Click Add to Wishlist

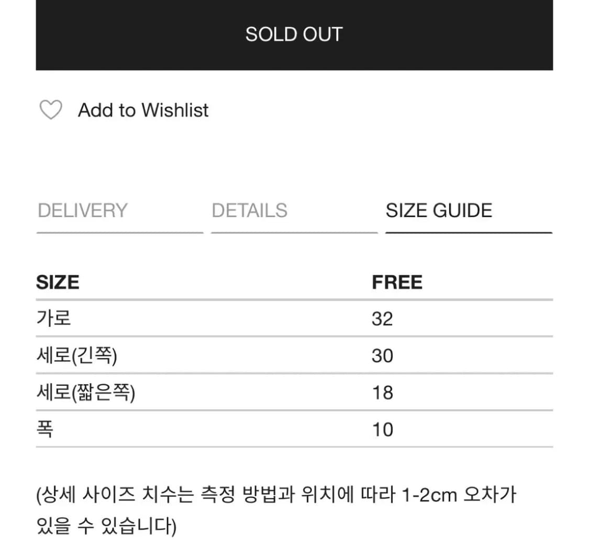tap(143, 110)
